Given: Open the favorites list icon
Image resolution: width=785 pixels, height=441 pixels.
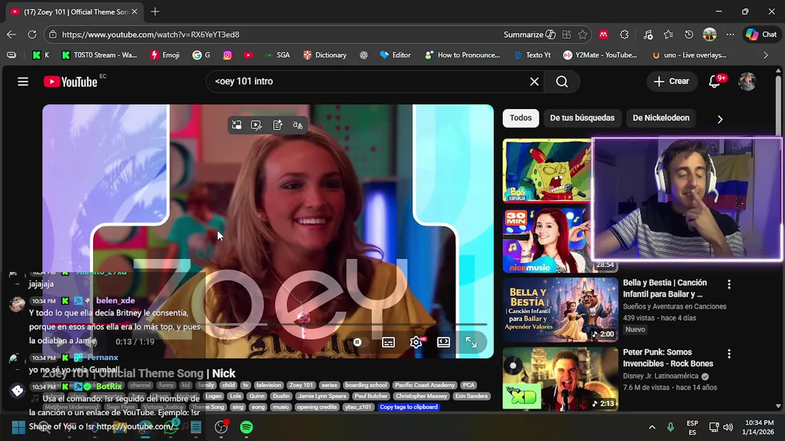Looking at the screenshot, I should tap(668, 35).
